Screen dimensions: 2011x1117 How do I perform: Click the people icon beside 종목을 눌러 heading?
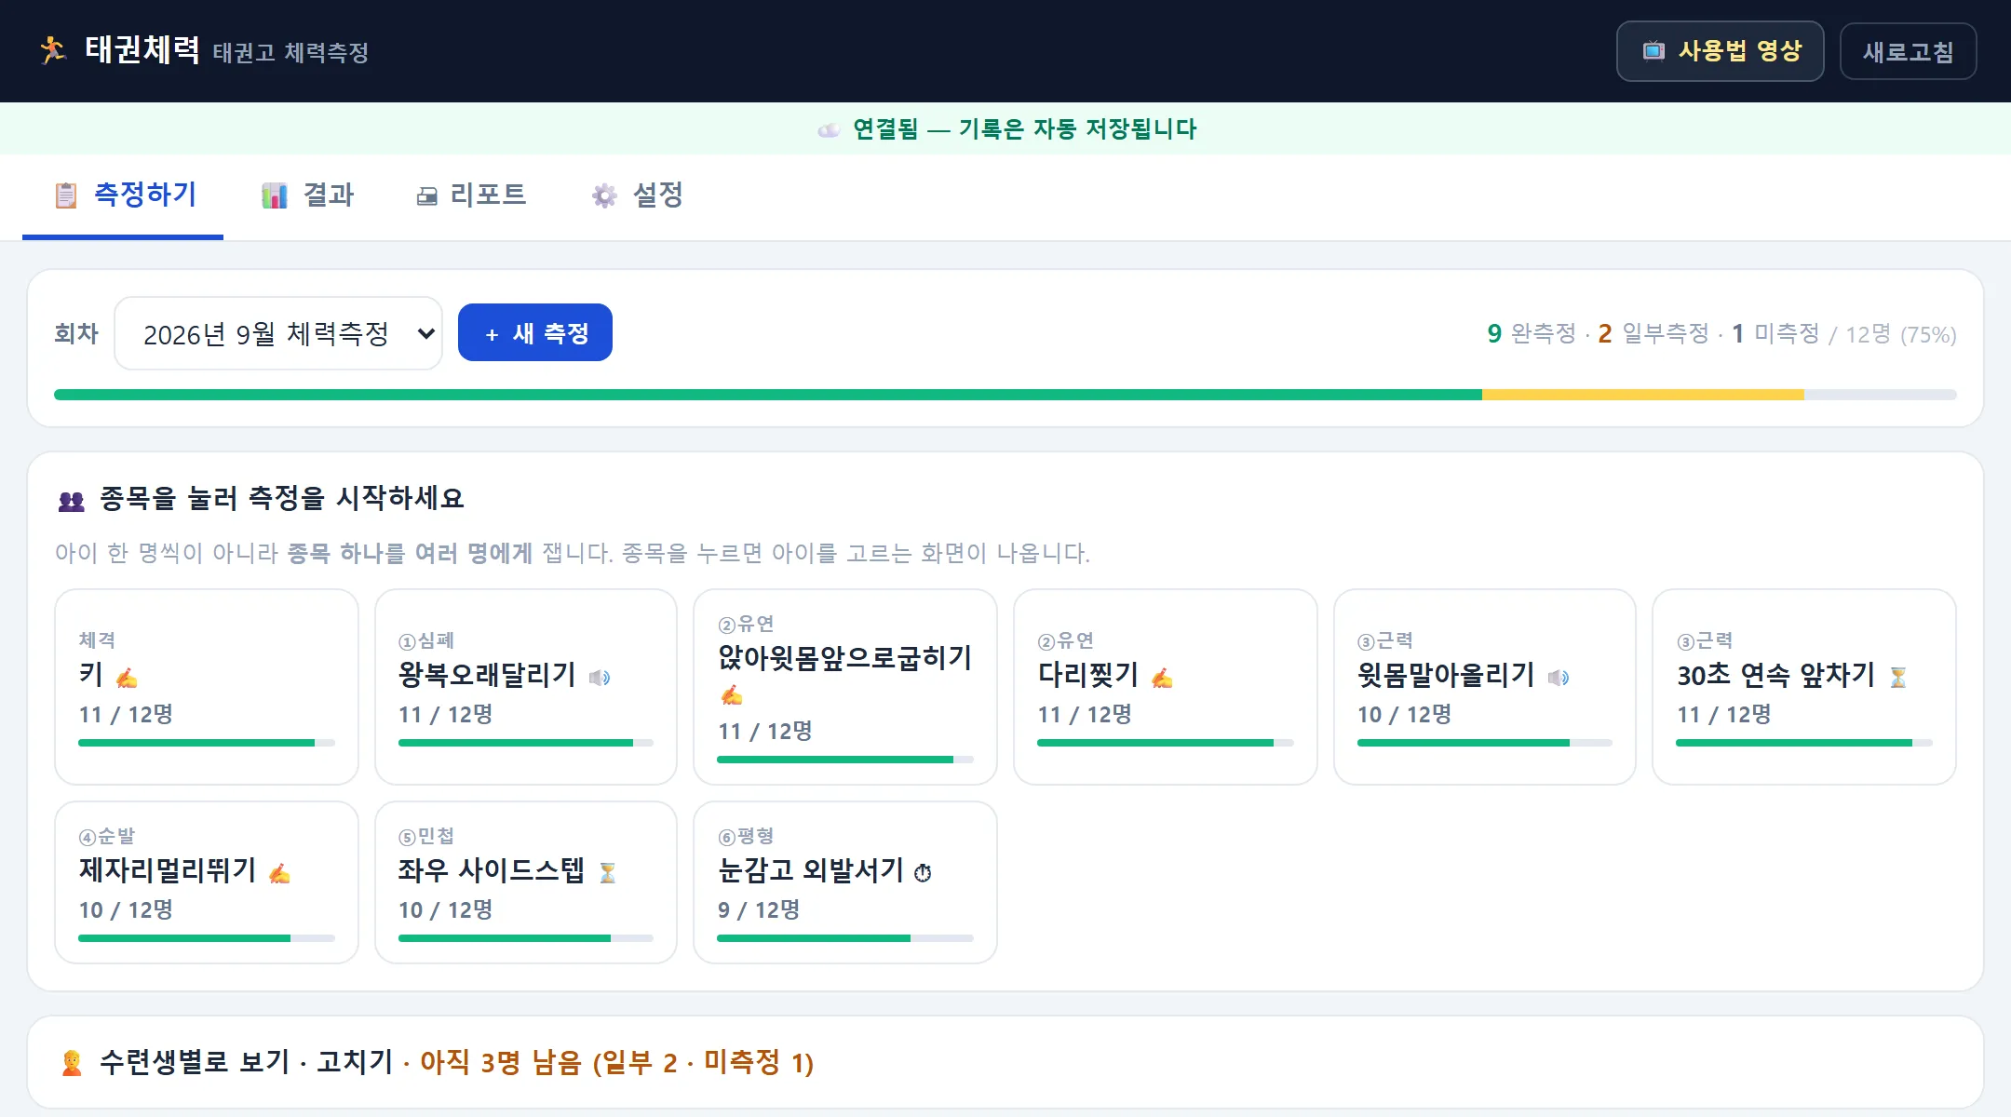pos(72,502)
